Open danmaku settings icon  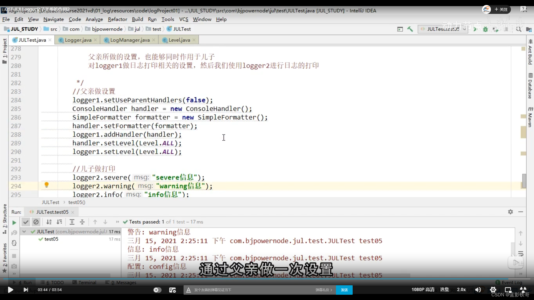pos(172,290)
